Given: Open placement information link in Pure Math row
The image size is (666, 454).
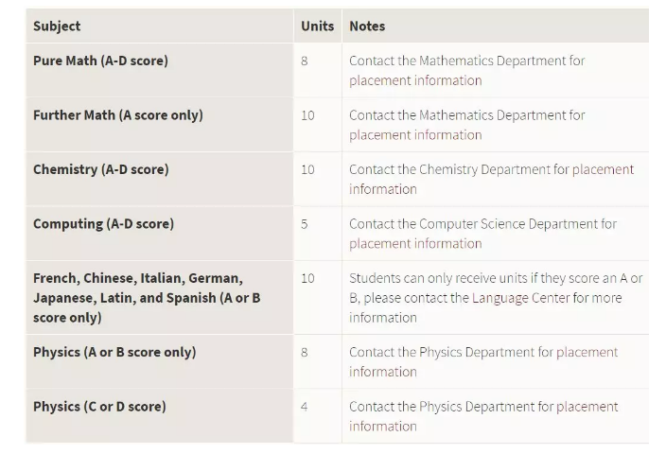Looking at the screenshot, I should pyautogui.click(x=415, y=80).
